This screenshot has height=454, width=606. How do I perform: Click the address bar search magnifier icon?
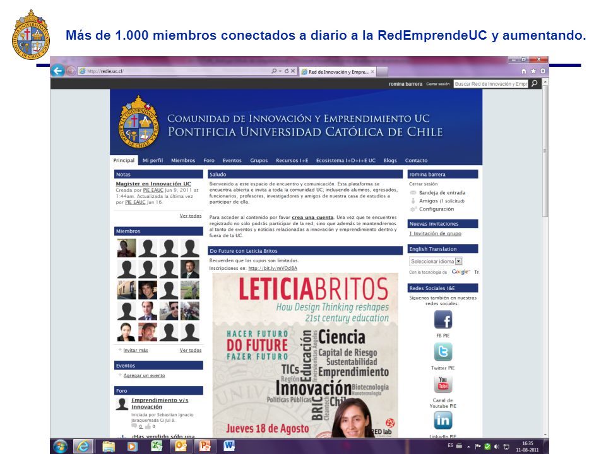pyautogui.click(x=274, y=71)
